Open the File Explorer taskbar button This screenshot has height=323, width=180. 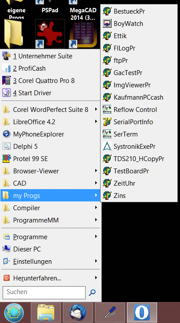[x=46, y=312]
